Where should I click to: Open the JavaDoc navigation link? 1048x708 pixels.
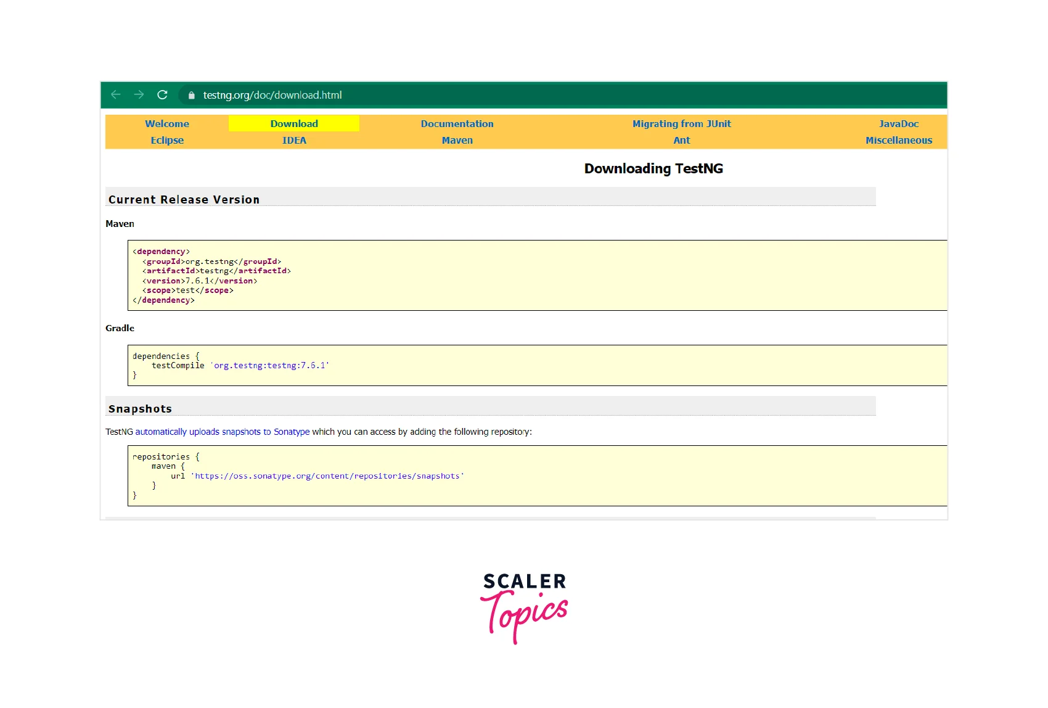[x=898, y=124]
